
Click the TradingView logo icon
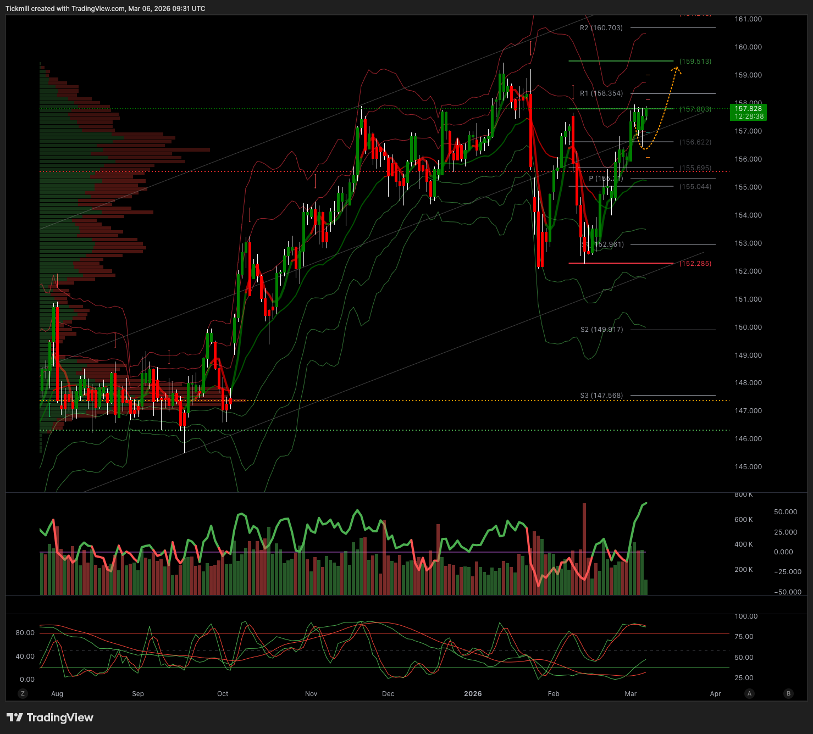point(14,718)
